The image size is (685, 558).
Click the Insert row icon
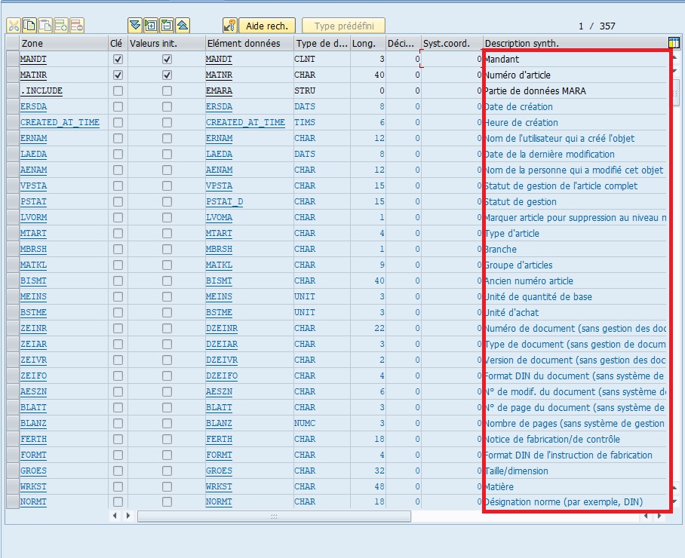(x=61, y=26)
